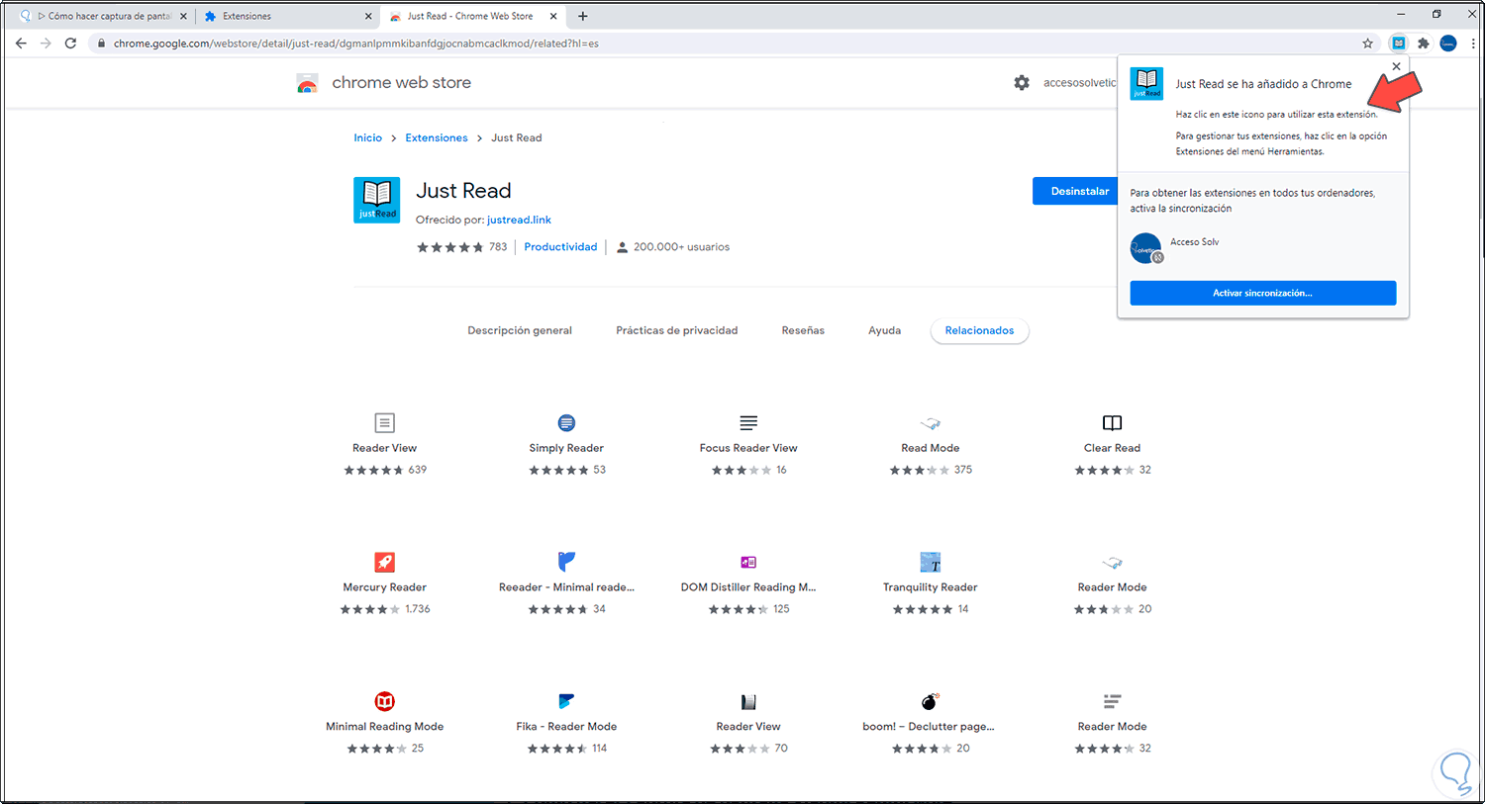Switch to the Extensiones browser tab
The height and width of the screenshot is (804, 1485).
tap(287, 16)
